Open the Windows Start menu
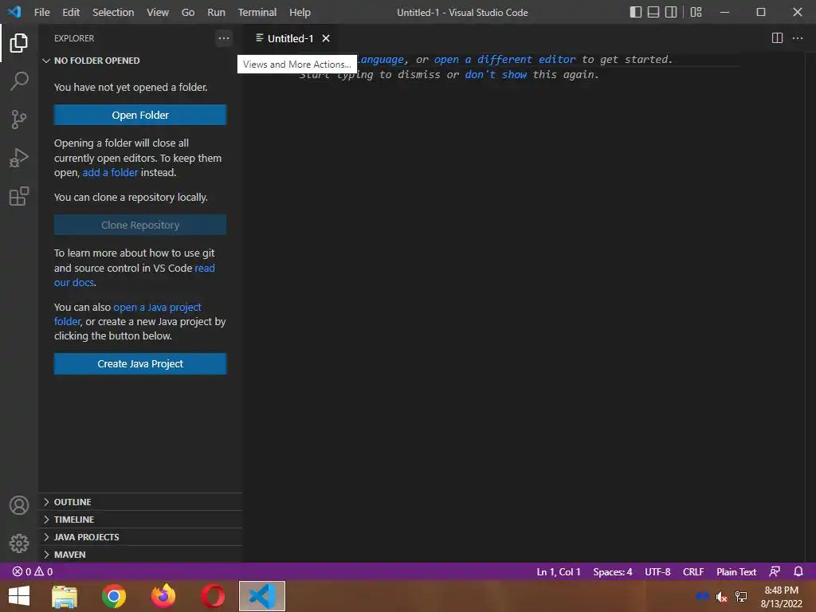 coord(19,596)
